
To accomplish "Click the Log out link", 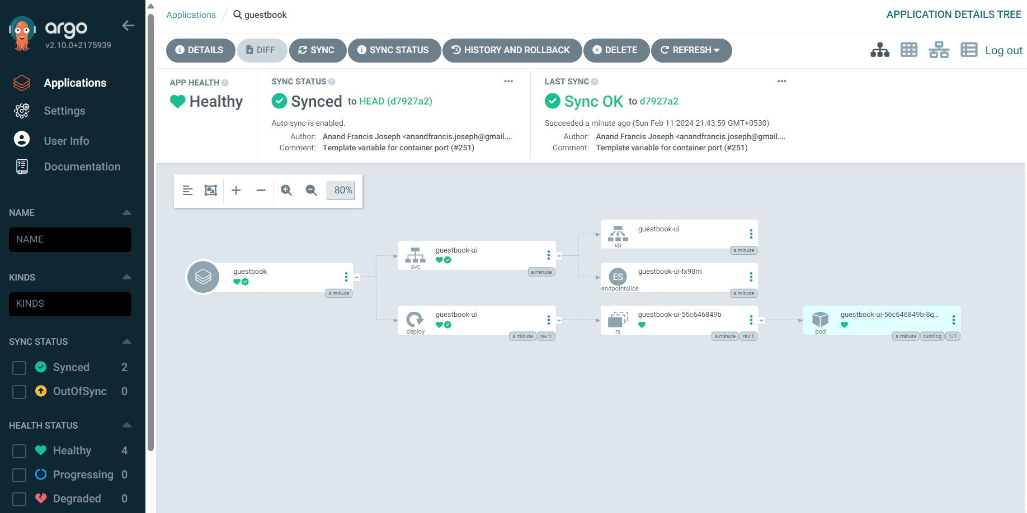I will [1004, 50].
